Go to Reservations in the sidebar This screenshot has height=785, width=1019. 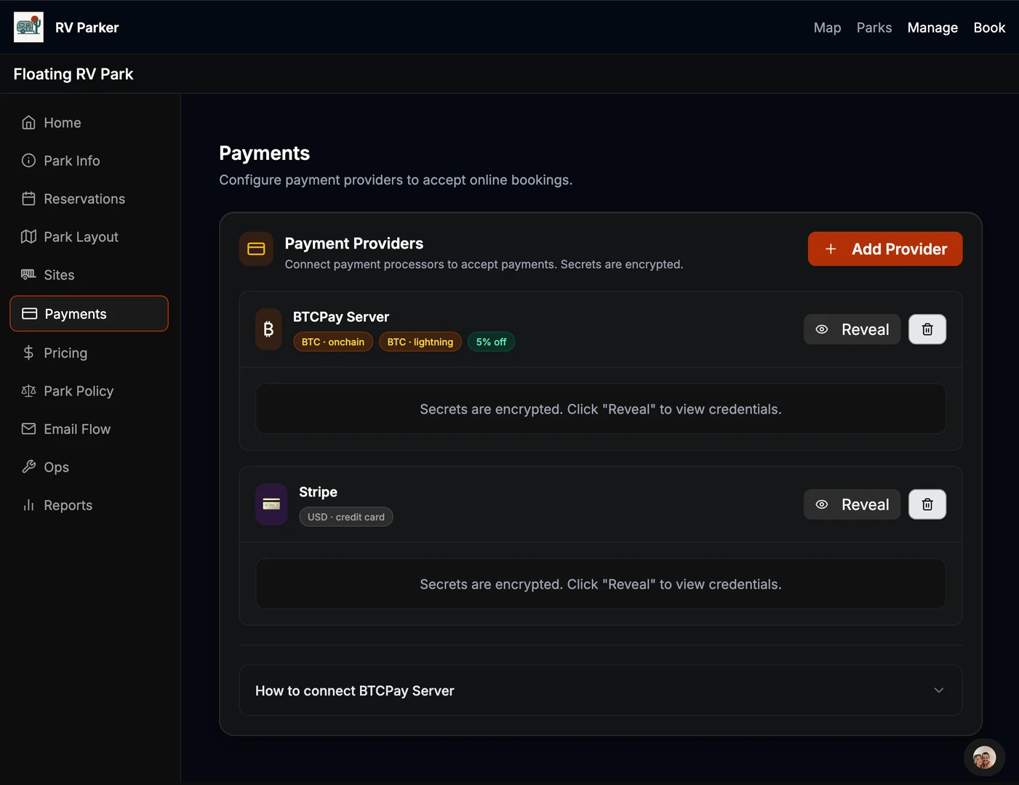(x=84, y=199)
